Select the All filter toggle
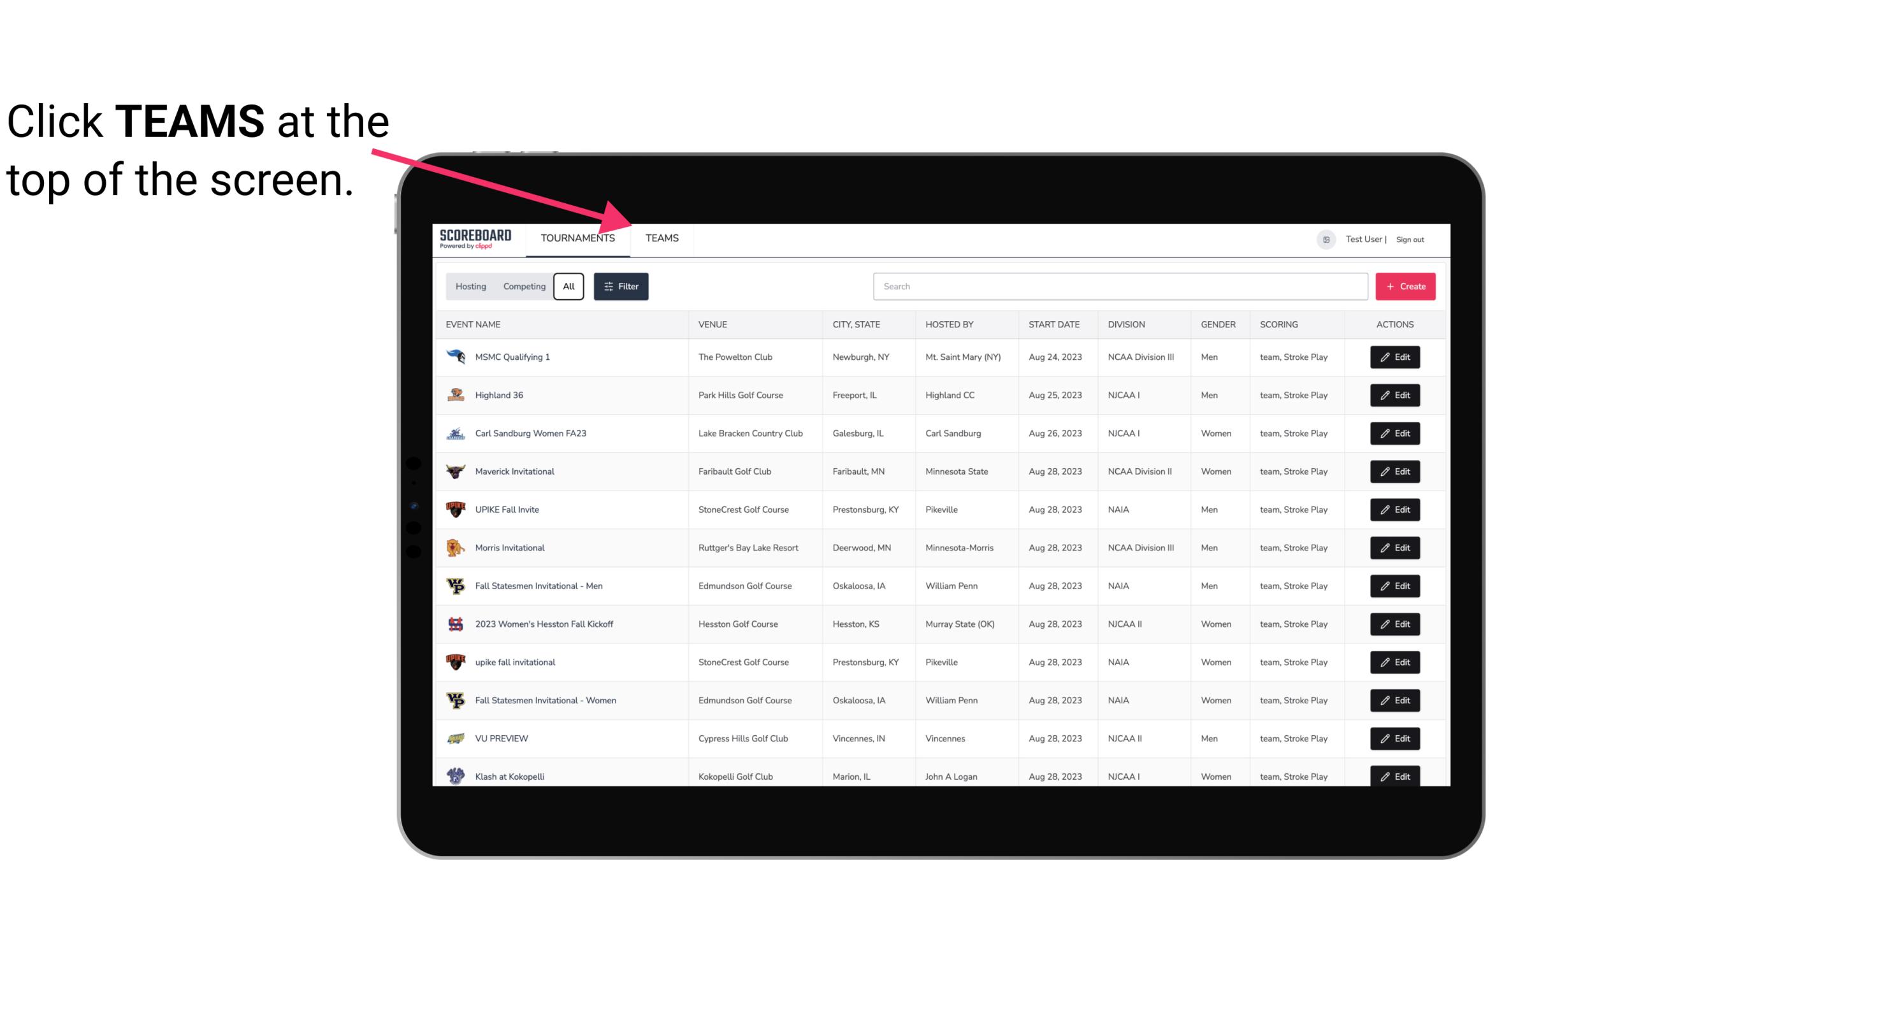1880x1011 pixels. 568,287
